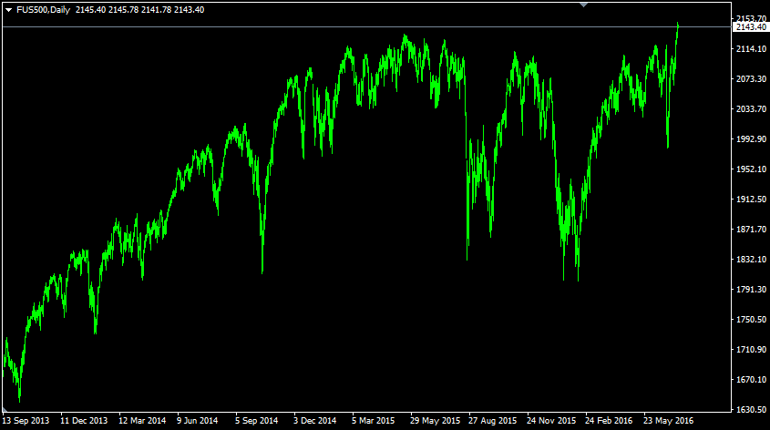Image resolution: width=770 pixels, height=430 pixels.
Task: Click the 1871.70 price axis label
Action: (x=751, y=230)
